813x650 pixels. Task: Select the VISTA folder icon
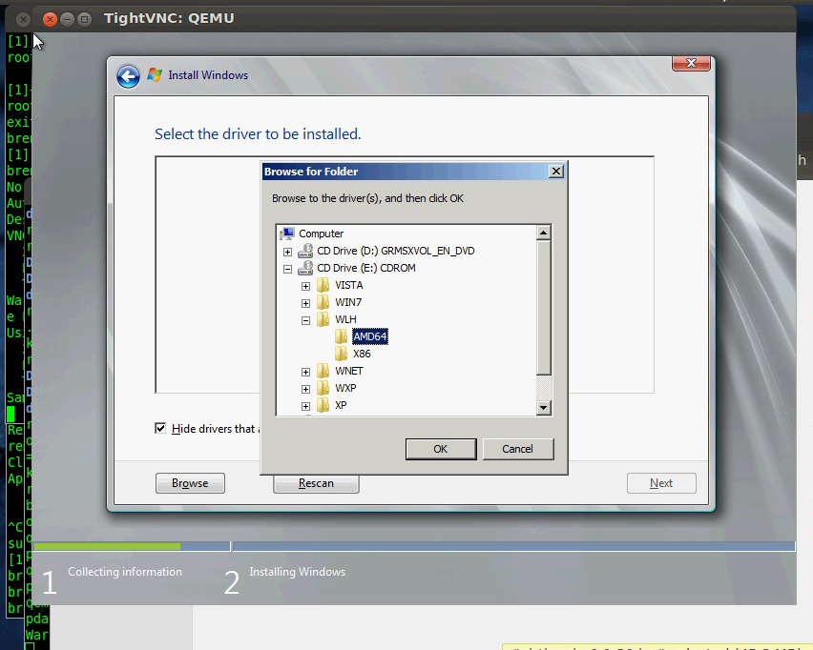pyautogui.click(x=323, y=285)
